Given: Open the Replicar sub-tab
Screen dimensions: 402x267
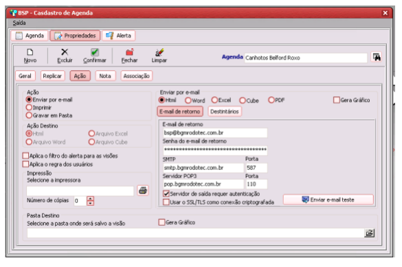Looking at the screenshot, I should click(52, 76).
